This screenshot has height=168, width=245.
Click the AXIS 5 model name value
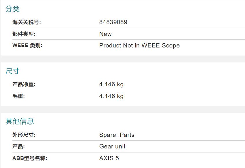pyautogui.click(x=109, y=158)
